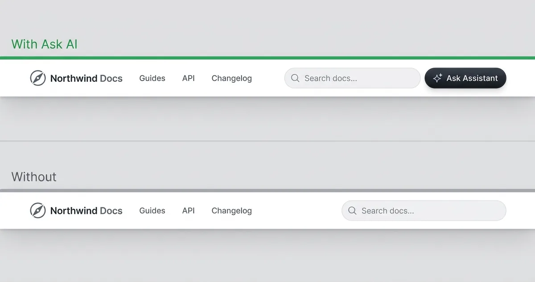Open API in the Without navbar
The width and height of the screenshot is (535, 282).
coord(189,211)
